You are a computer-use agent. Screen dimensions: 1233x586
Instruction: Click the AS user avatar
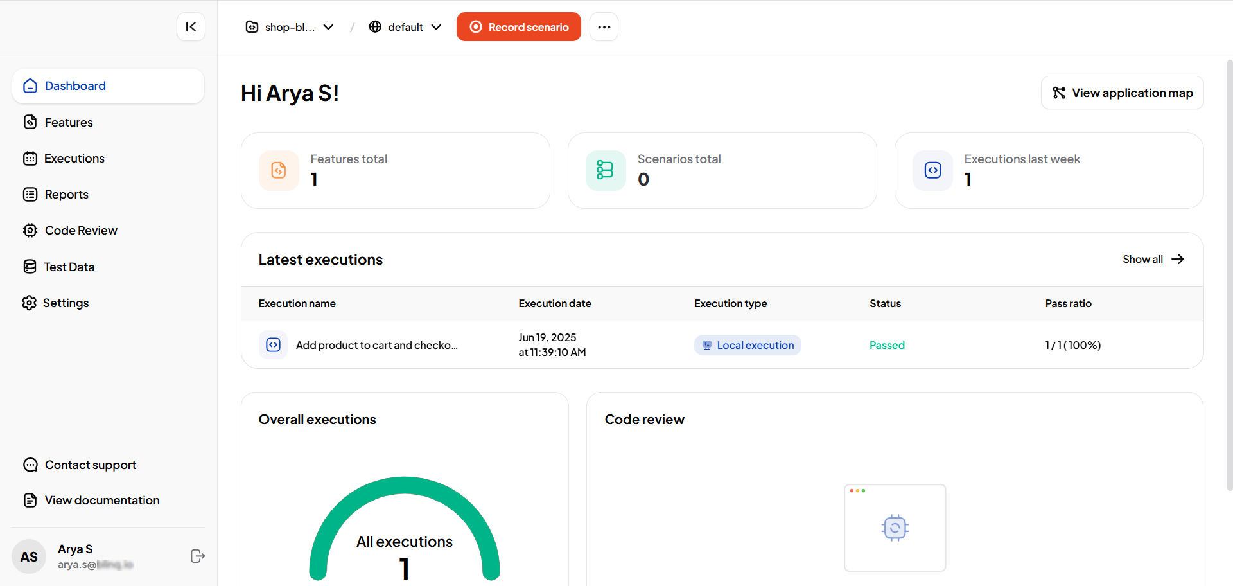(29, 556)
